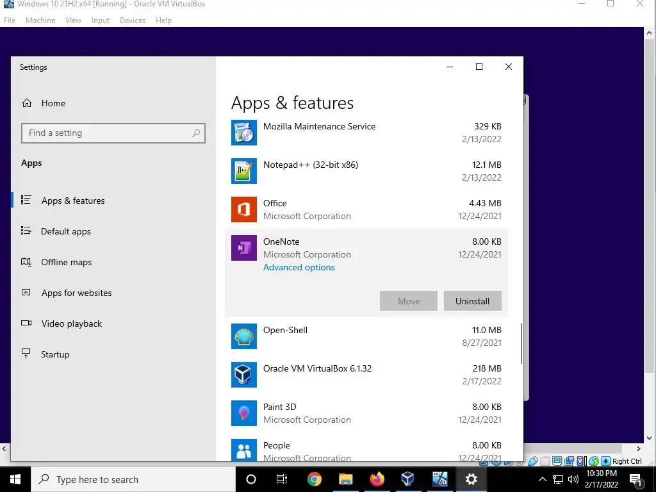Select Video playback in sidebar
Viewport: 656px width, 492px height.
click(x=72, y=324)
